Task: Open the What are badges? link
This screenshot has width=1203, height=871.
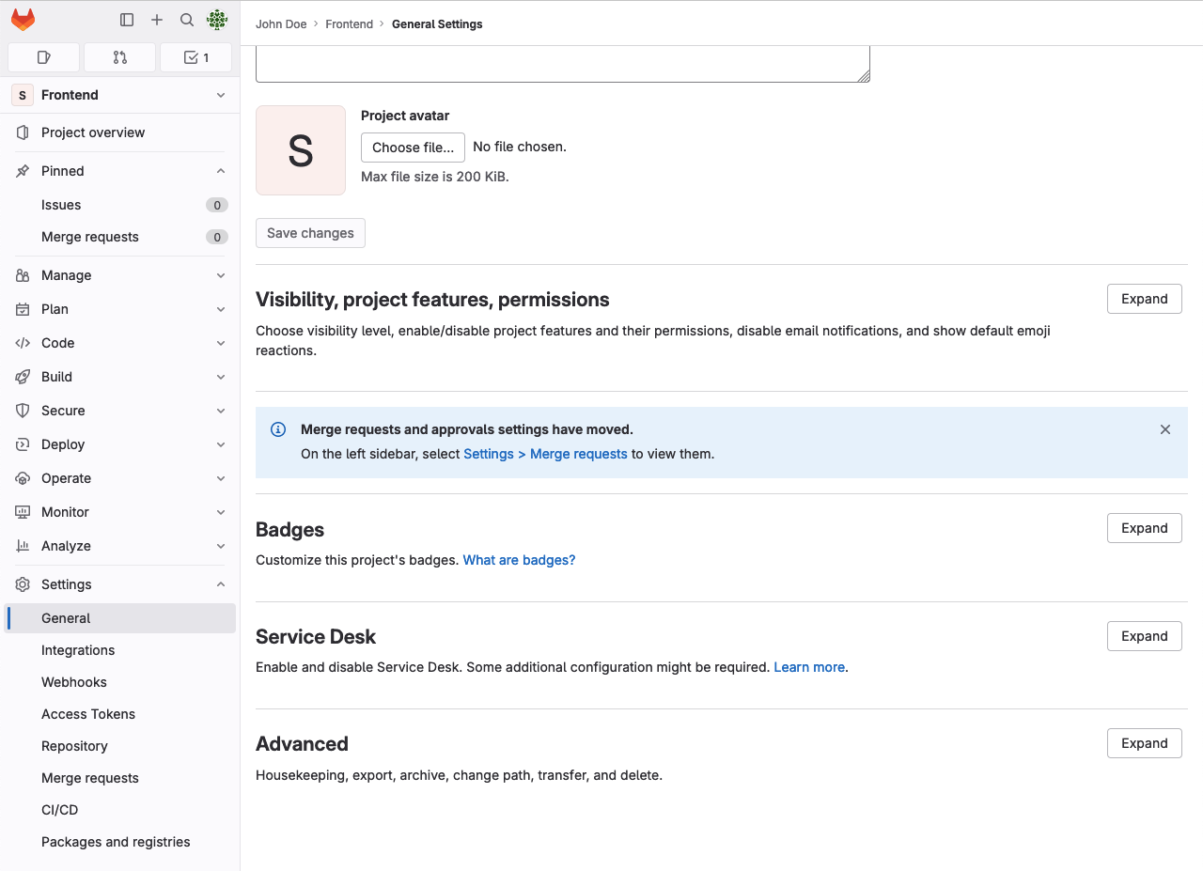Action: tap(519, 560)
